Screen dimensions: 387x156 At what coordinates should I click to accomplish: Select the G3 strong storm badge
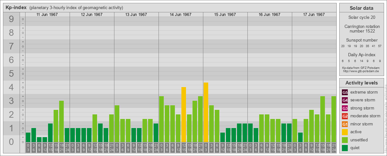tap(345, 108)
